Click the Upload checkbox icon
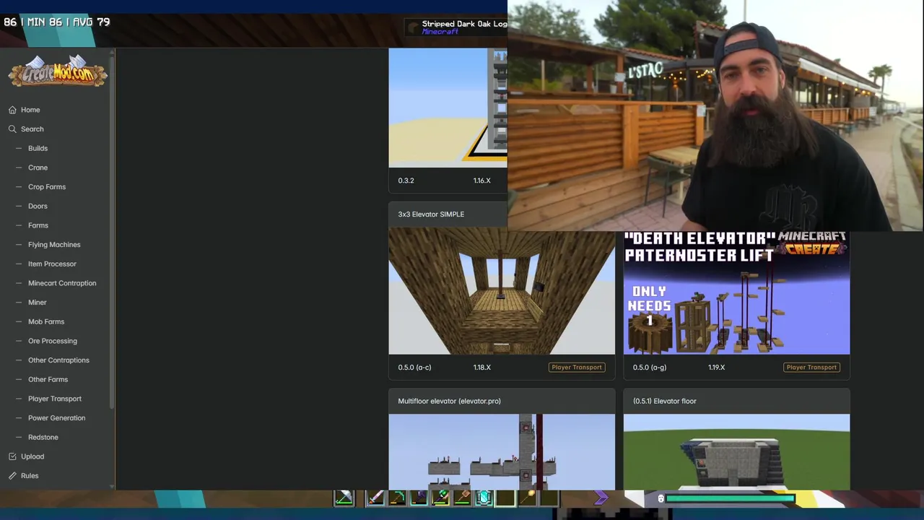This screenshot has height=520, width=924. pyautogui.click(x=12, y=456)
